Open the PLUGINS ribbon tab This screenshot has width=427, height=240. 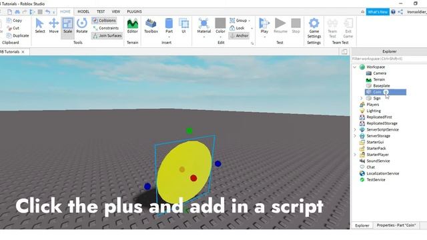[x=134, y=11]
